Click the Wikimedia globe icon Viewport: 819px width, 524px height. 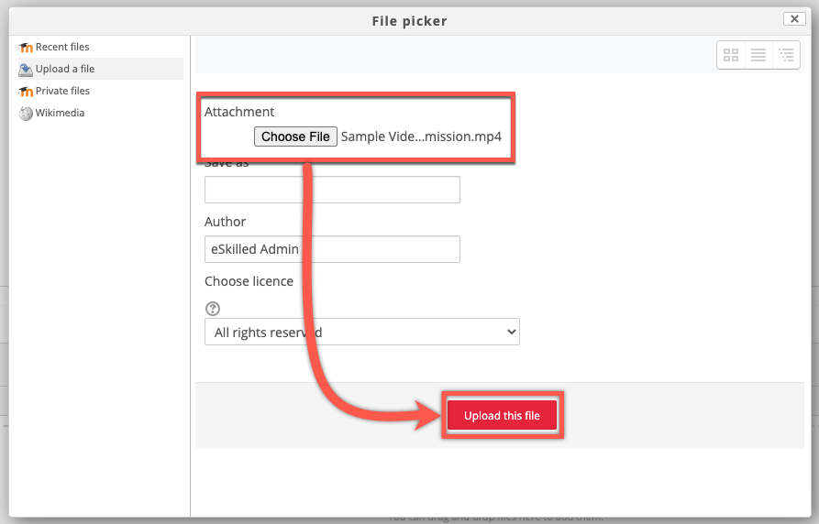pos(26,114)
